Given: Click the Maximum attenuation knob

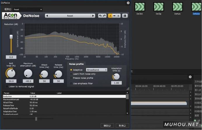Looking at the screenshot, I should [28, 73].
